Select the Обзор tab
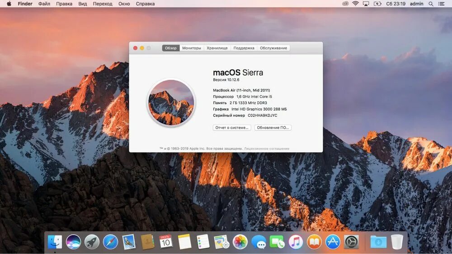This screenshot has width=452, height=254. pos(171,48)
